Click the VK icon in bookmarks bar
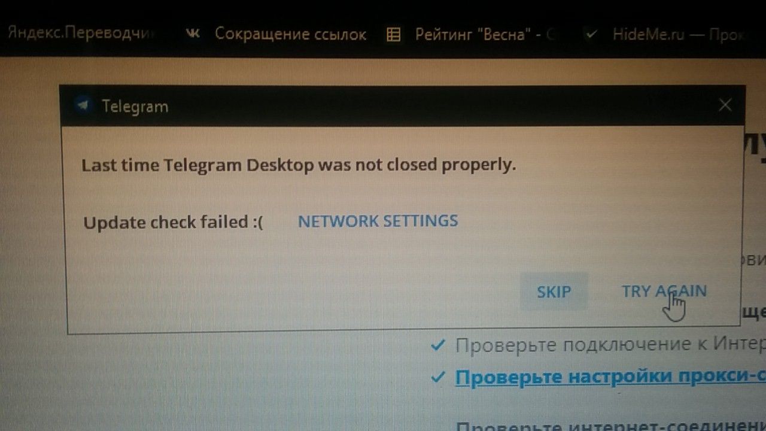Image resolution: width=766 pixels, height=431 pixels. (193, 34)
